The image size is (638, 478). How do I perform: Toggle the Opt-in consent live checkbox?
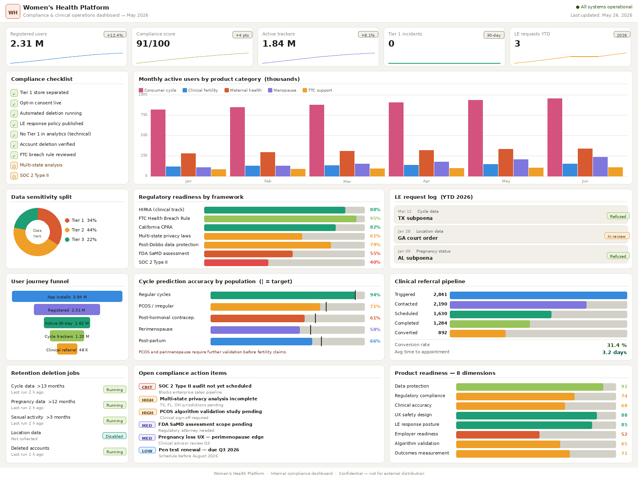point(14,103)
